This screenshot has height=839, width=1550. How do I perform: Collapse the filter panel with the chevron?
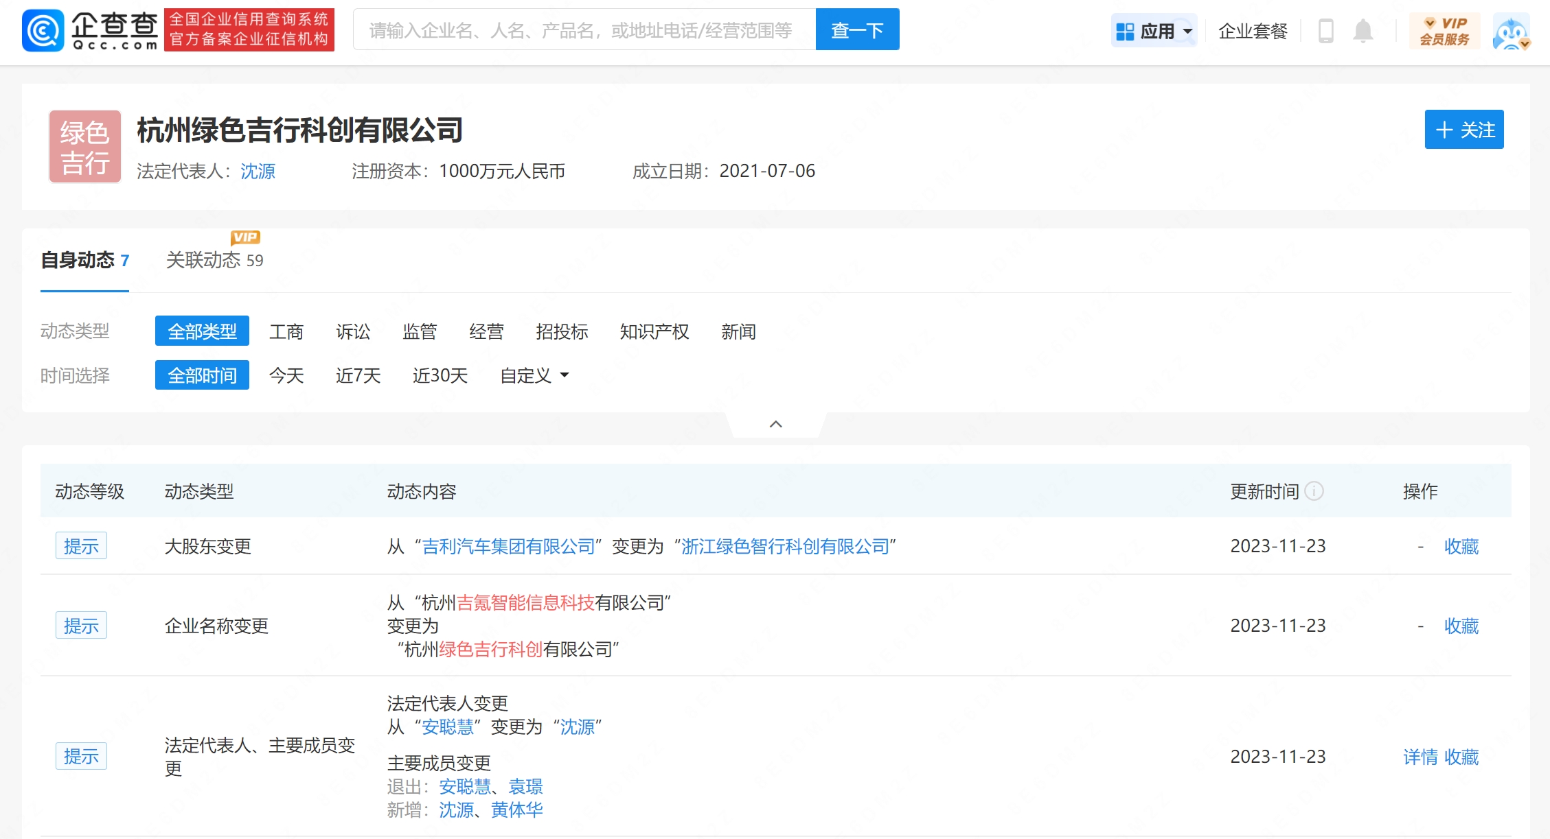[776, 424]
